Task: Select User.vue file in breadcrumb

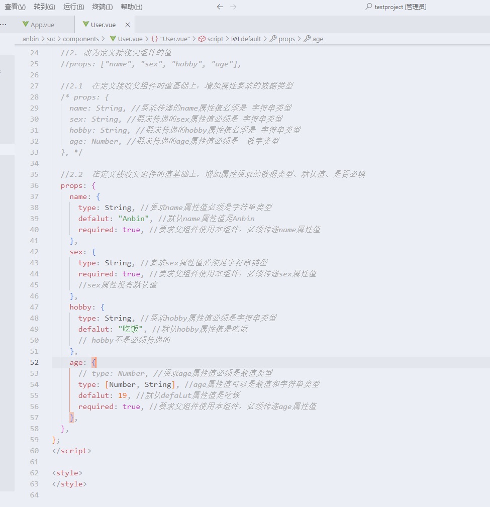Action: click(130, 39)
